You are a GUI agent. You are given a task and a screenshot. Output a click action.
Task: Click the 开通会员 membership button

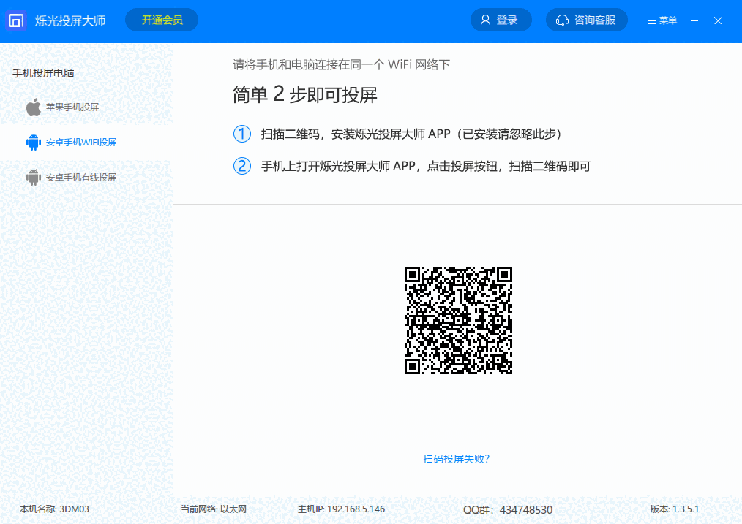click(161, 20)
